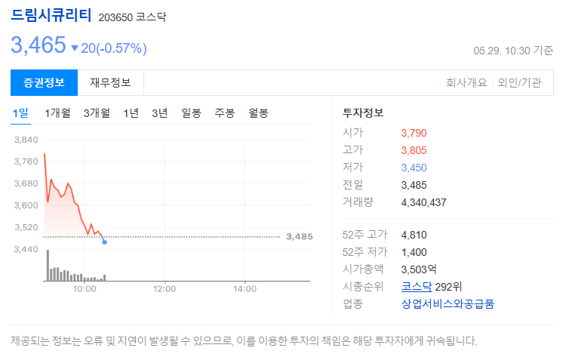Click the 20(-0.57%) change text
Screen dimensions: 563x354
click(x=114, y=48)
